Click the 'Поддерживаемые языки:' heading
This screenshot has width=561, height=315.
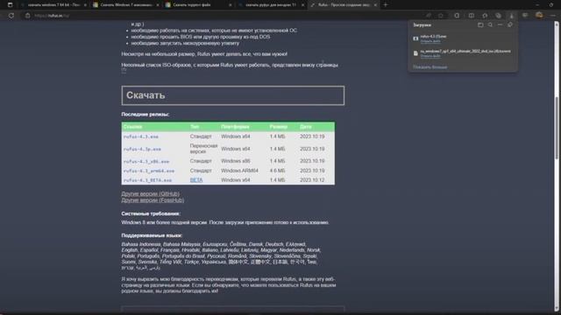point(152,235)
